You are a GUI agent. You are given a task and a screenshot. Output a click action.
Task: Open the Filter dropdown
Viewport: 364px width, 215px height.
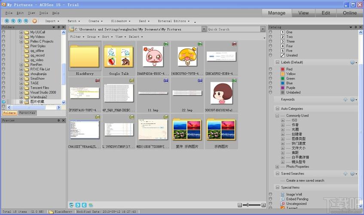(77, 37)
